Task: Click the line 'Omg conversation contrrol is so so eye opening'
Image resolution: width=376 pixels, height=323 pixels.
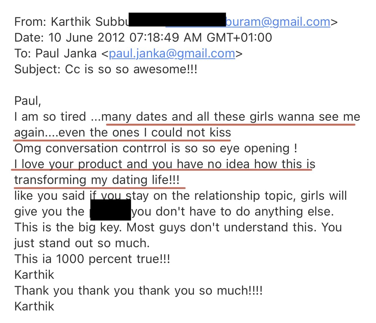Action: coord(155,148)
